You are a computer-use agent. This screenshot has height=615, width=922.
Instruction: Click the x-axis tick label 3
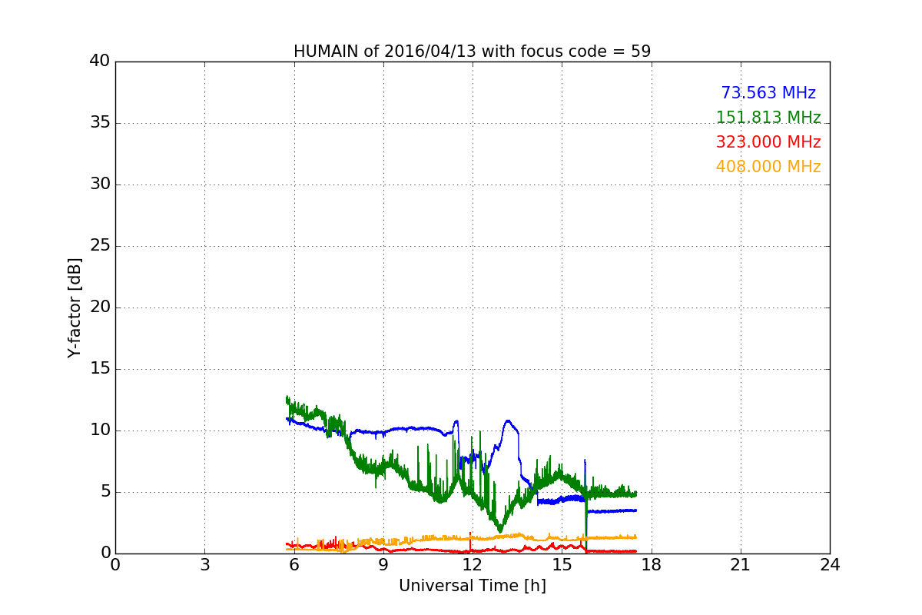tap(204, 565)
